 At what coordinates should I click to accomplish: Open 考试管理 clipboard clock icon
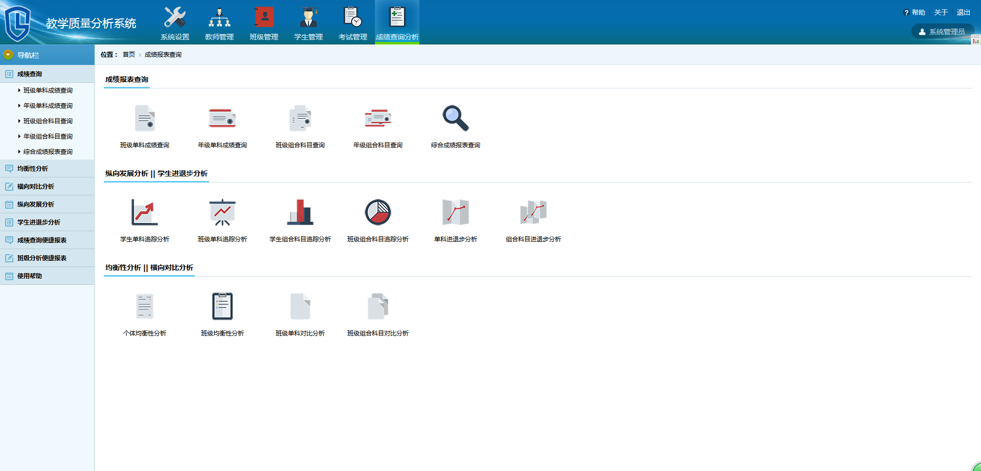click(353, 17)
